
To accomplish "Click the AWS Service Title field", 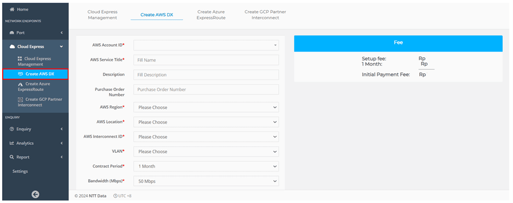I will (206, 60).
